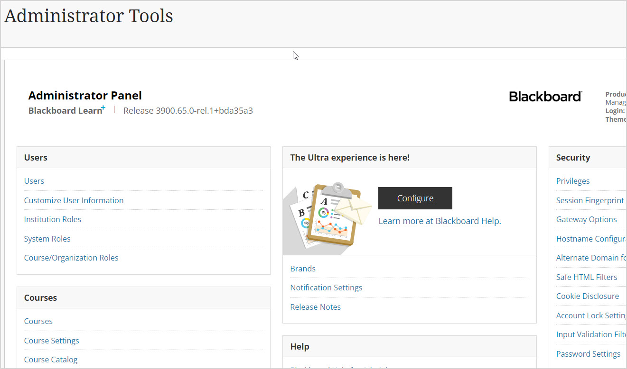
Task: Open the Users management page
Action: (x=34, y=181)
